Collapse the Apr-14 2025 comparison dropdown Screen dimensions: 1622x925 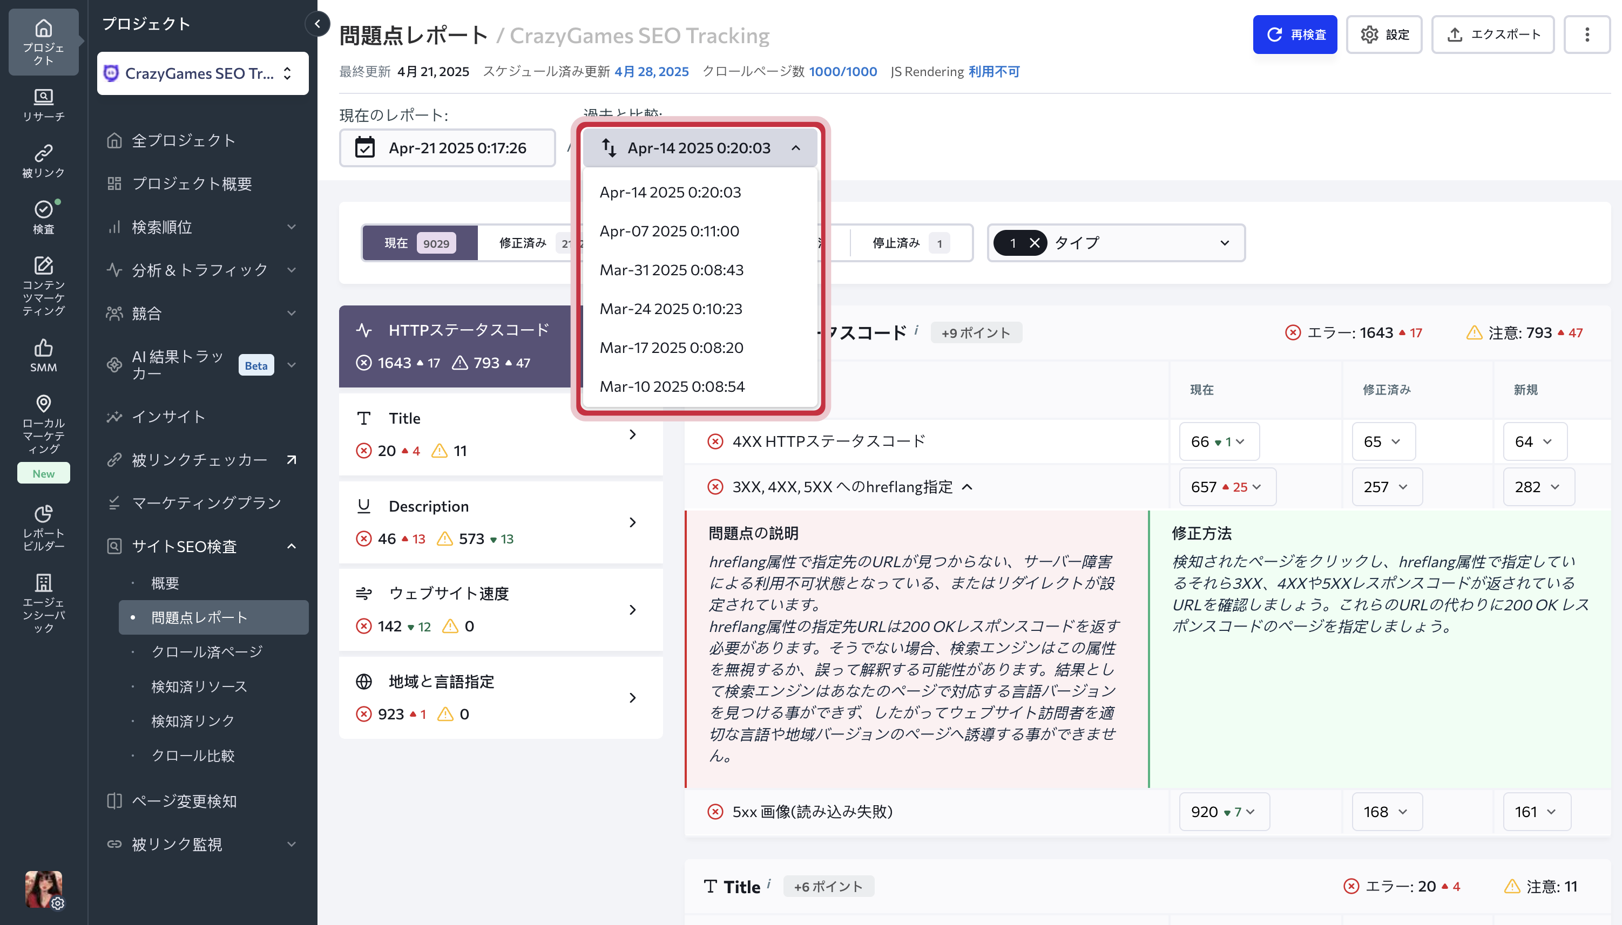pos(699,147)
